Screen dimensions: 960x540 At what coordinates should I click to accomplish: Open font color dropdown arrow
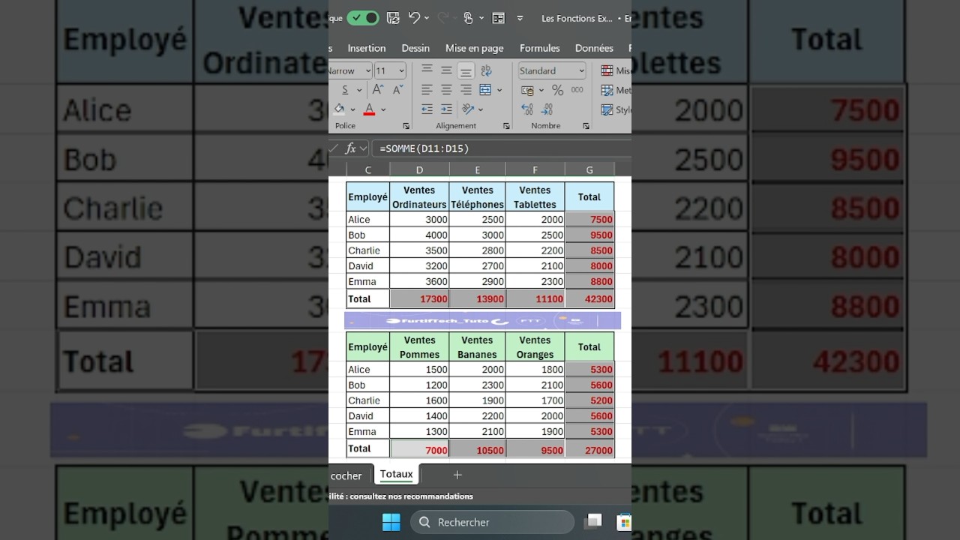point(383,109)
